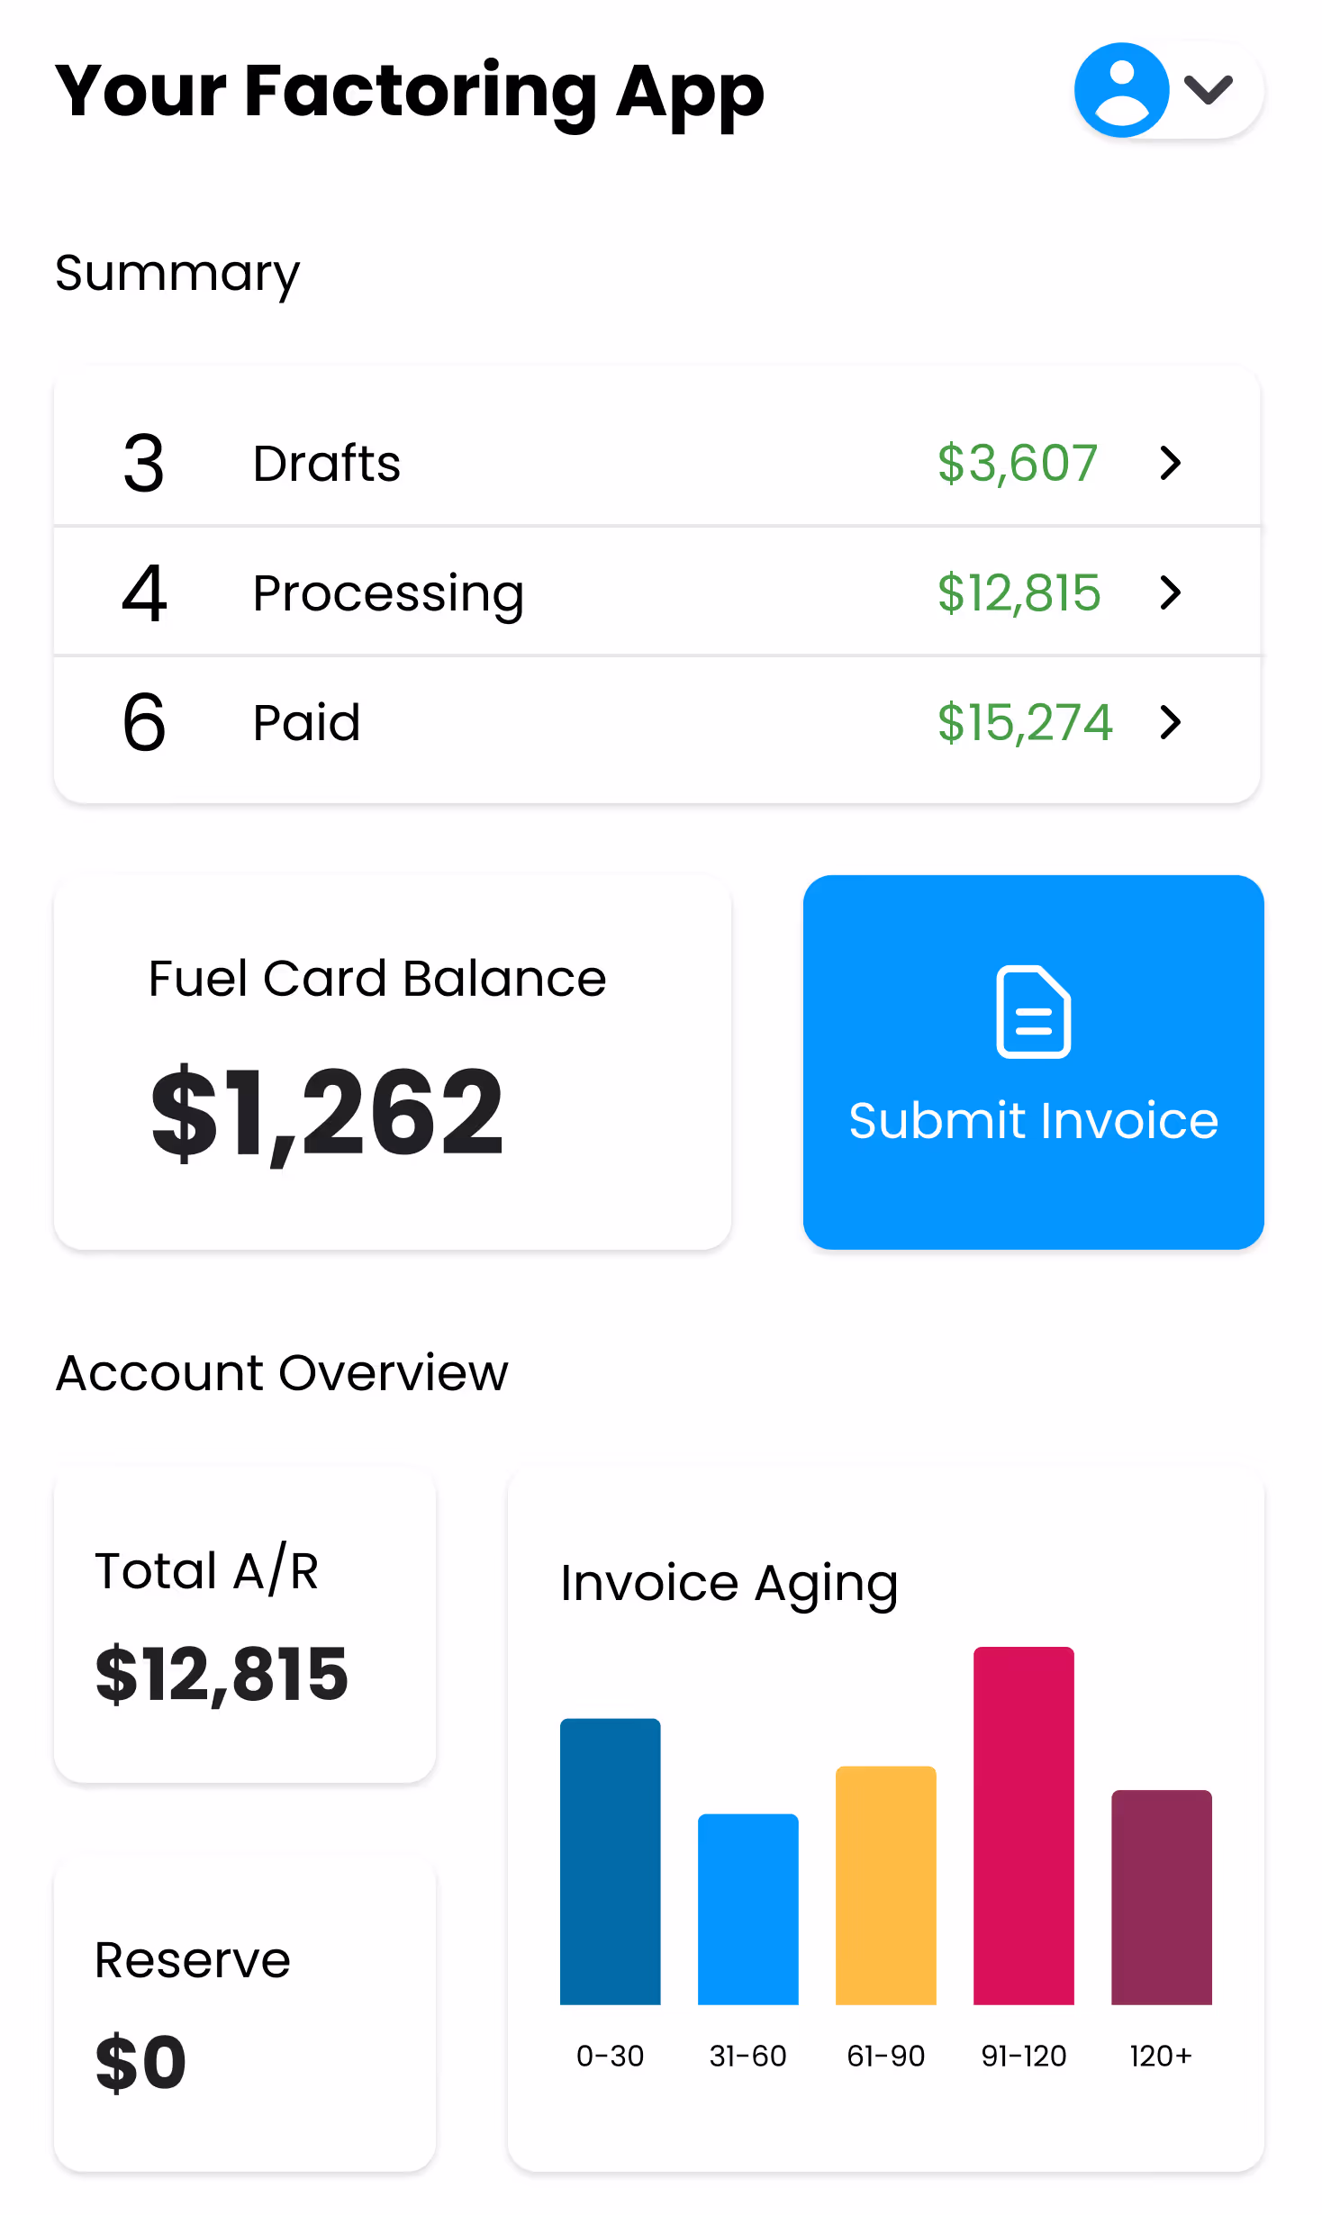This screenshot has height=2215, width=1322.
Task: Open the Fuel Card Balance card
Action: pos(393,1062)
